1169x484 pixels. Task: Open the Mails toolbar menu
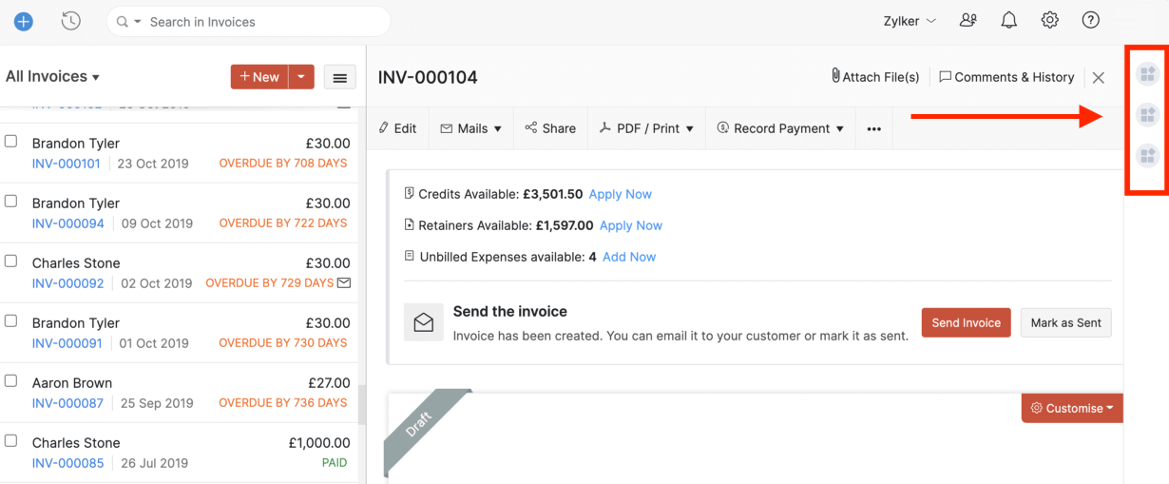tap(471, 128)
